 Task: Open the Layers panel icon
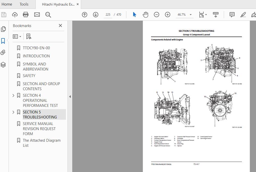pyautogui.click(x=3, y=65)
